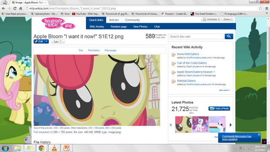
Task: Close the Community Messages notification
Action: click(x=259, y=134)
